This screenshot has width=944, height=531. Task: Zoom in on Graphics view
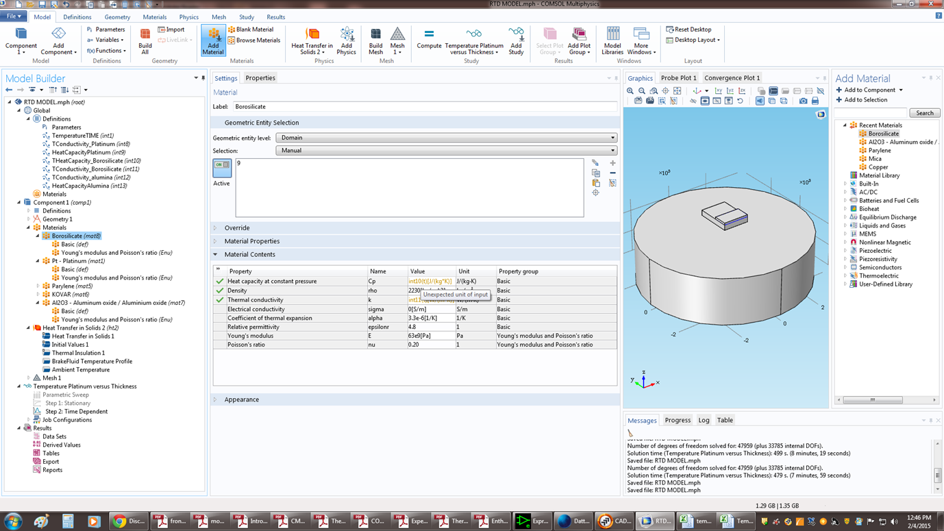630,90
